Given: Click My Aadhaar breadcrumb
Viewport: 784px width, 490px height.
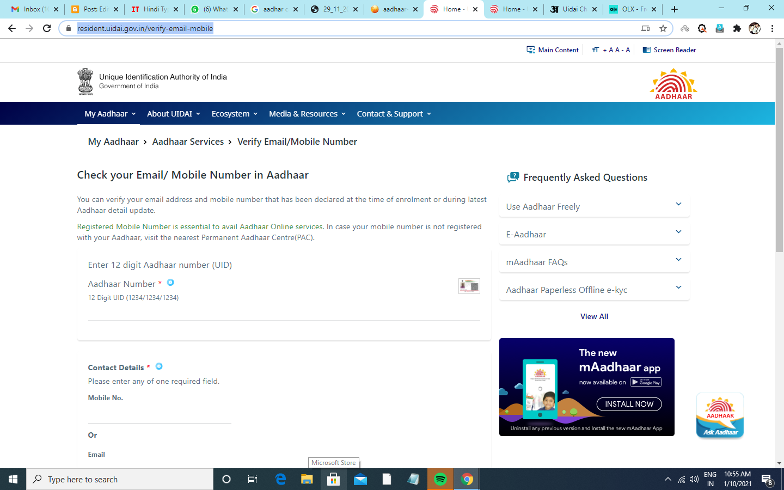Looking at the screenshot, I should (113, 142).
